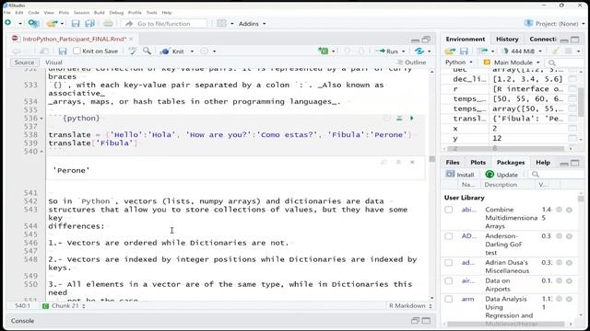The width and height of the screenshot is (590, 331).
Task: Open the Addins dropdown
Action: [252, 24]
